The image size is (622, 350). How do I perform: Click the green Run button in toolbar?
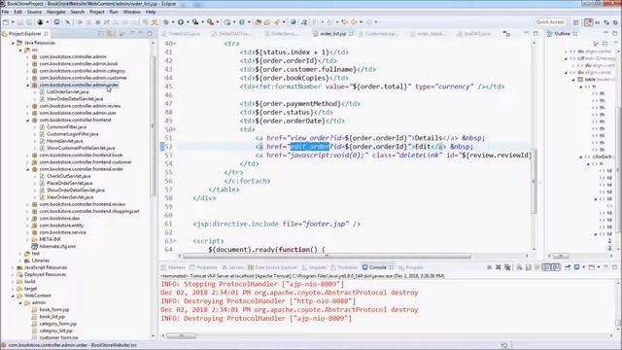[x=181, y=22]
